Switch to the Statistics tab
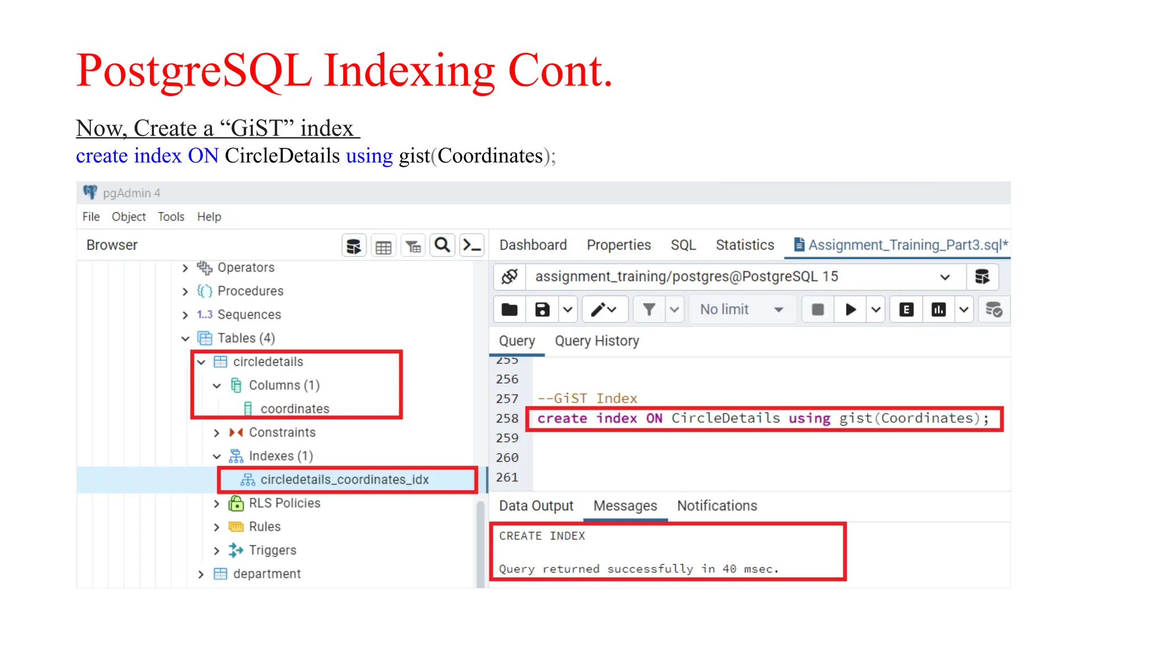 coord(745,245)
